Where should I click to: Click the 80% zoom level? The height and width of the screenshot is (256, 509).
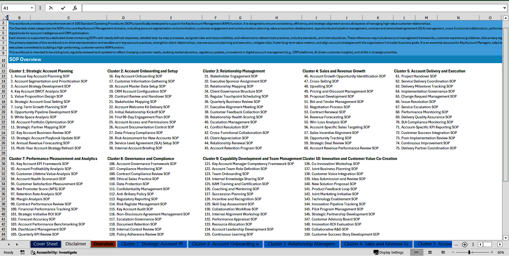501,252
